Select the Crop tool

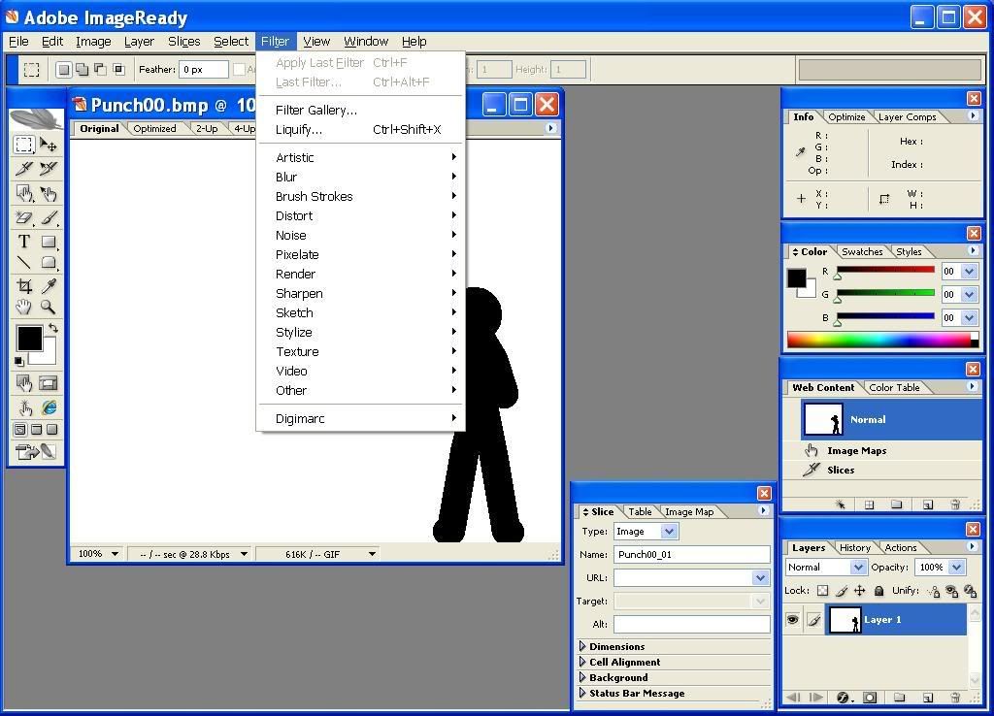24,286
